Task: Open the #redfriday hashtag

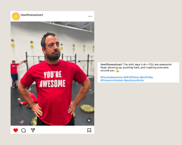Action: tap(147, 77)
